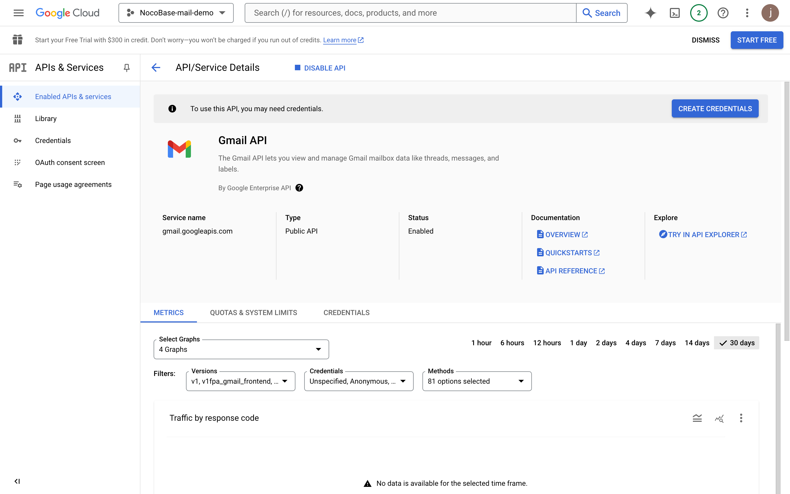Expand the Select Graphs dropdown
This screenshot has width=790, height=494.
click(241, 349)
